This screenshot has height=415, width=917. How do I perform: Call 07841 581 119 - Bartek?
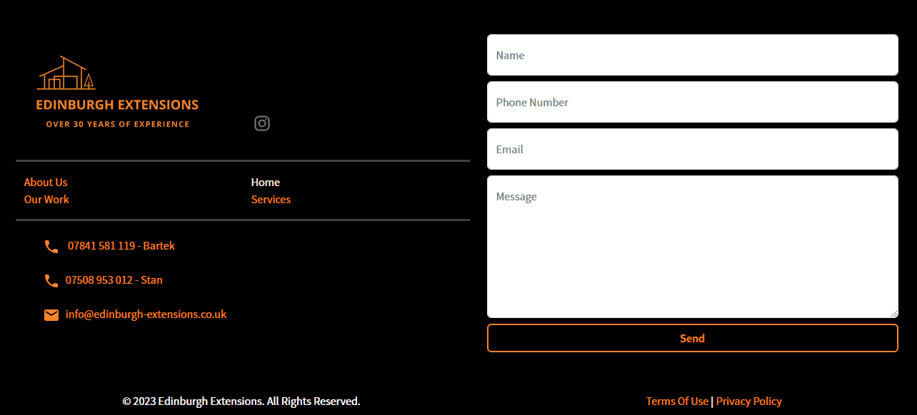[x=121, y=245]
